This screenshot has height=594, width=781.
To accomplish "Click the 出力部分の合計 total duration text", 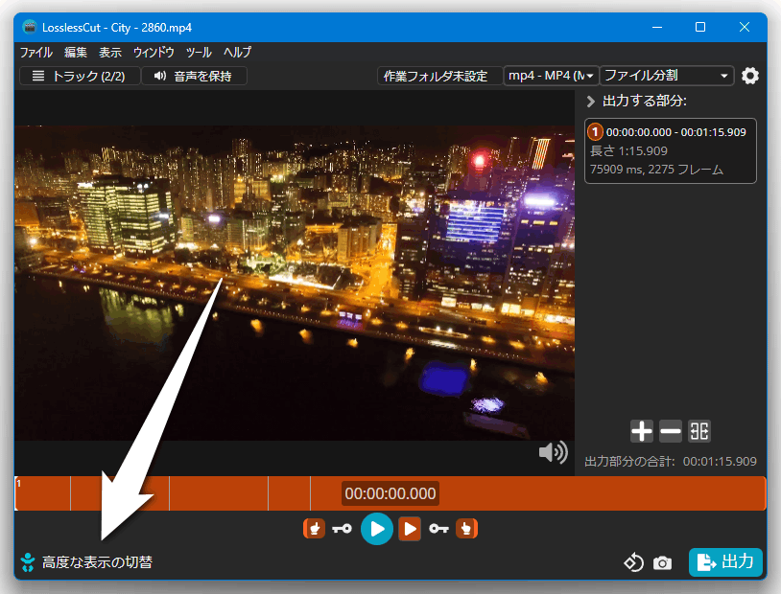I will pos(671,462).
